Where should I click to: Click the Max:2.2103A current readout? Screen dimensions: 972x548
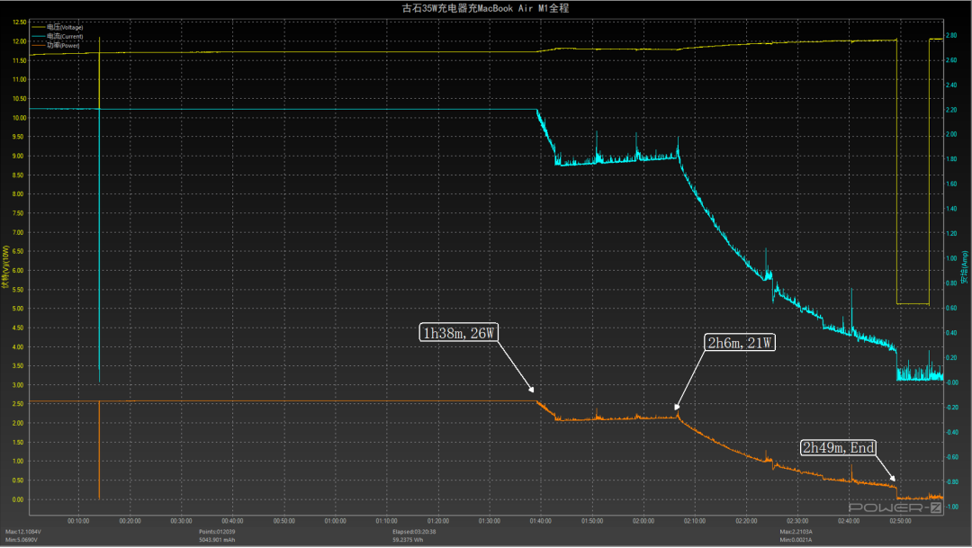point(796,532)
